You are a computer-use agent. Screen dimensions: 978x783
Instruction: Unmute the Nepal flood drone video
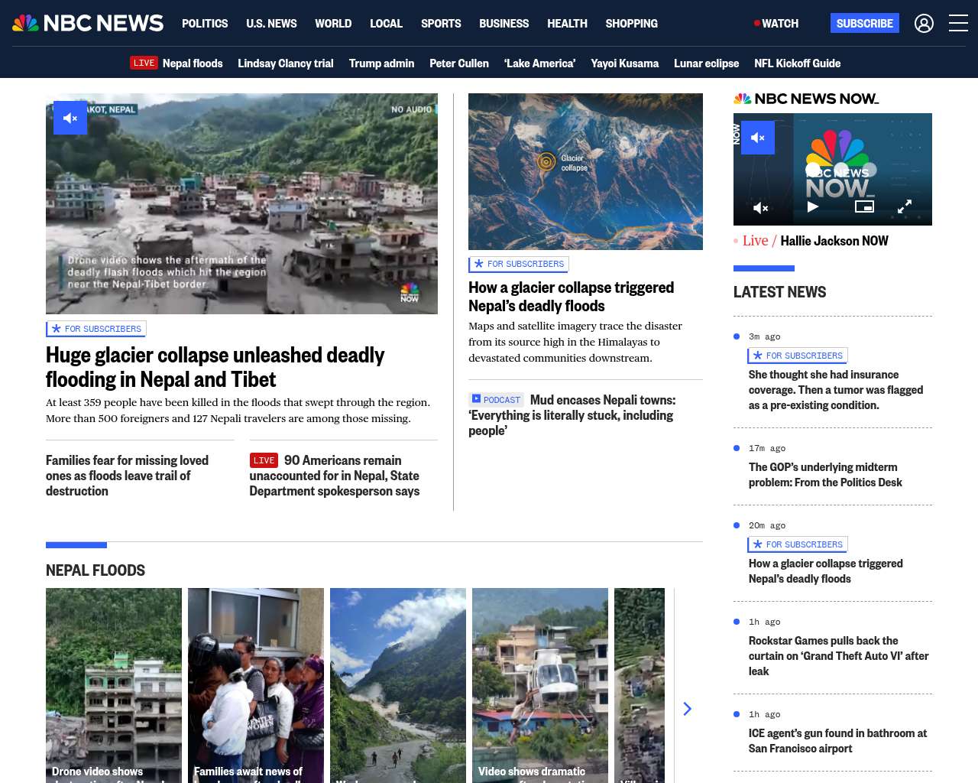[70, 118]
